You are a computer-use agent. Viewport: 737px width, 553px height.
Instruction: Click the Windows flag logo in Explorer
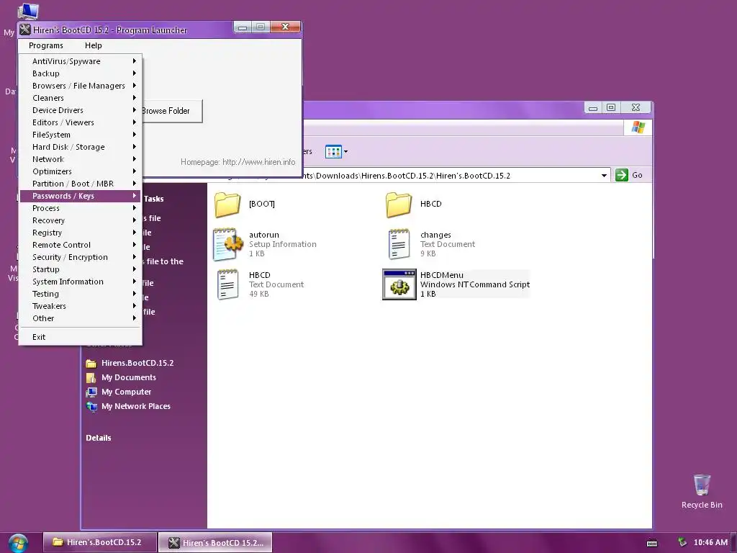coord(638,127)
